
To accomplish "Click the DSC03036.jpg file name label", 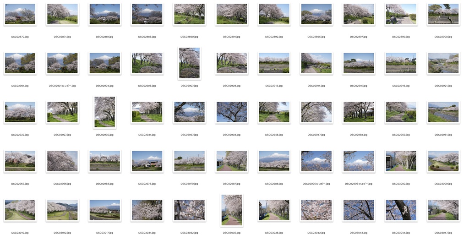I will click(x=274, y=233).
